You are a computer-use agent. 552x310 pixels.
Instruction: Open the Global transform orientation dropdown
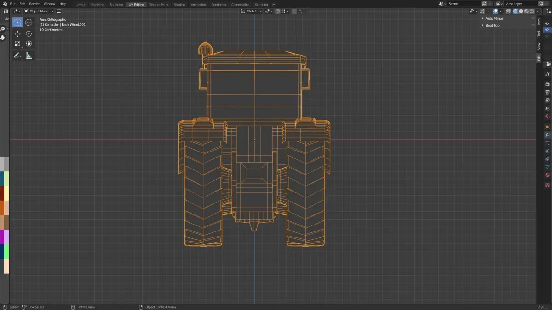[x=252, y=11]
